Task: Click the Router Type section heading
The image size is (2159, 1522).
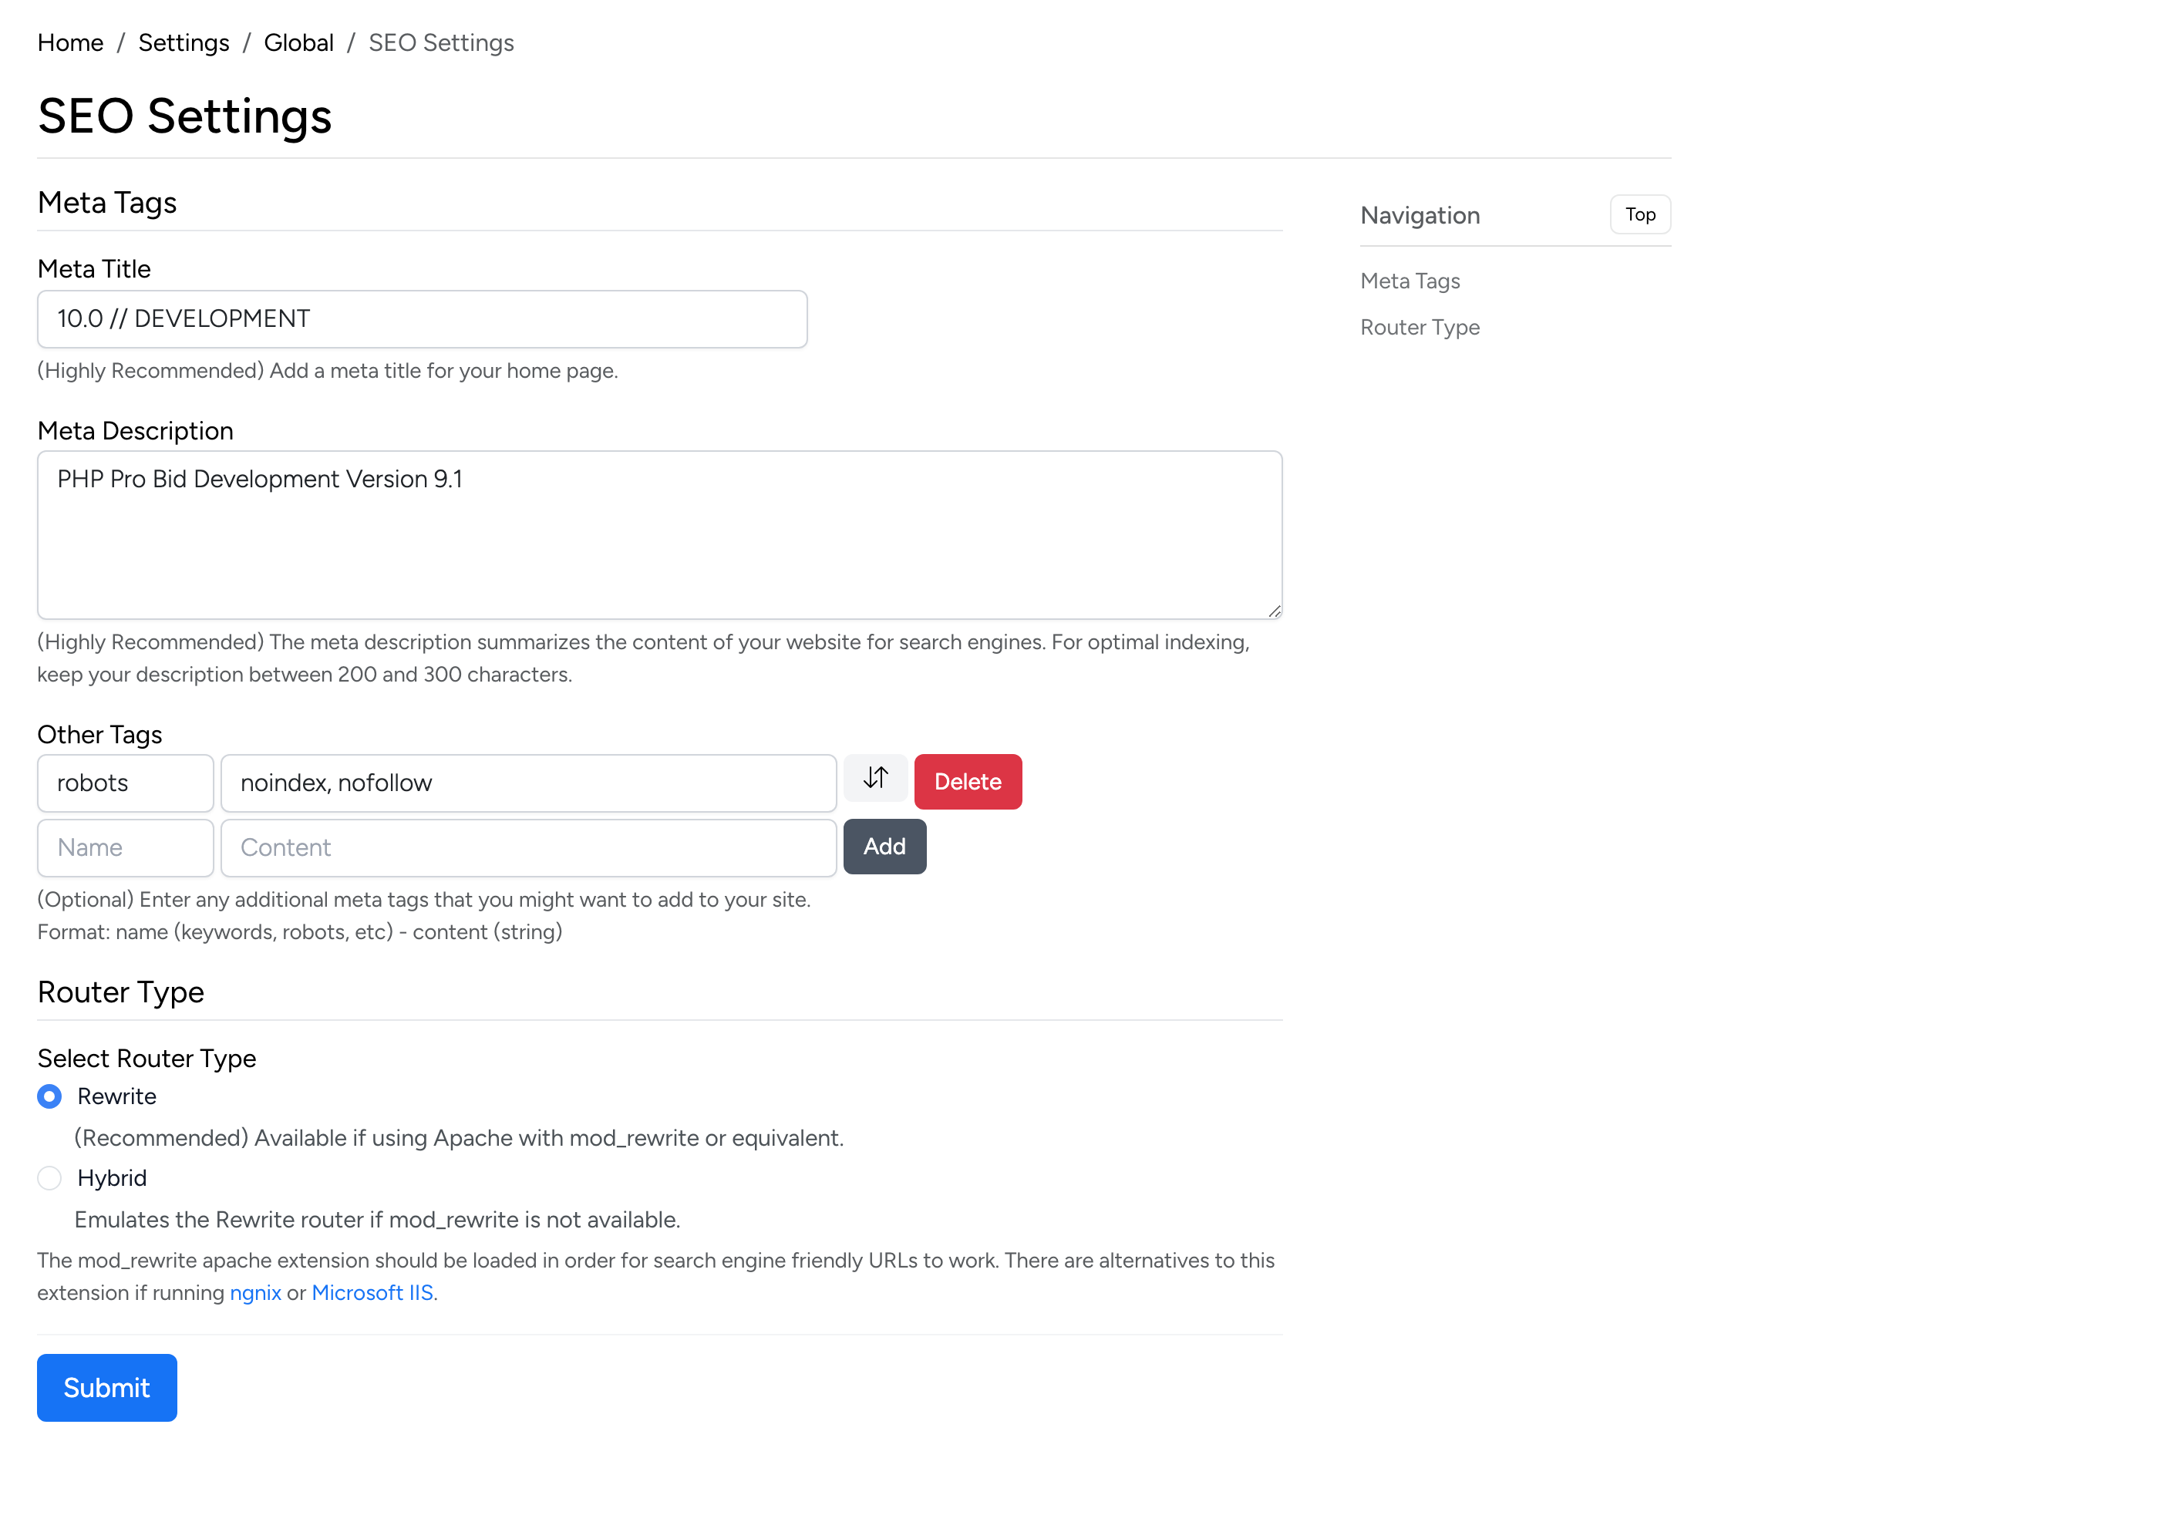Action: click(120, 993)
